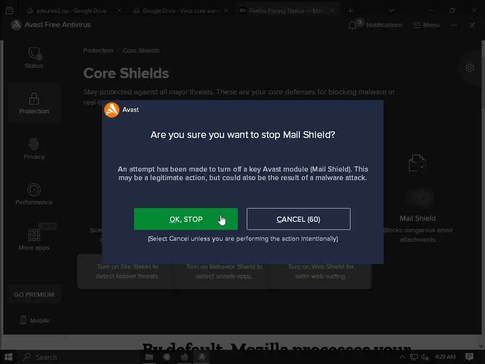The image size is (485, 364).
Task: Click the Mail Shield envelope icon
Action: click(x=417, y=163)
